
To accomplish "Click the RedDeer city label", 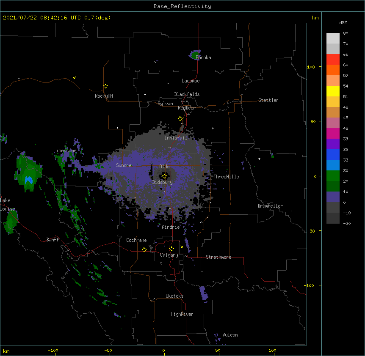I will 186,108.
